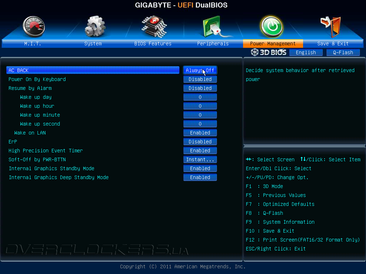Open the AC BACK Always Off dropdown

(200, 70)
